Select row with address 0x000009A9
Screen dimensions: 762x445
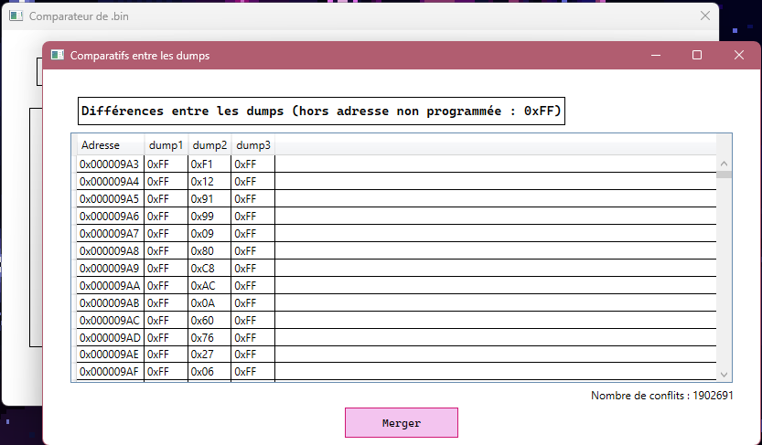point(396,269)
